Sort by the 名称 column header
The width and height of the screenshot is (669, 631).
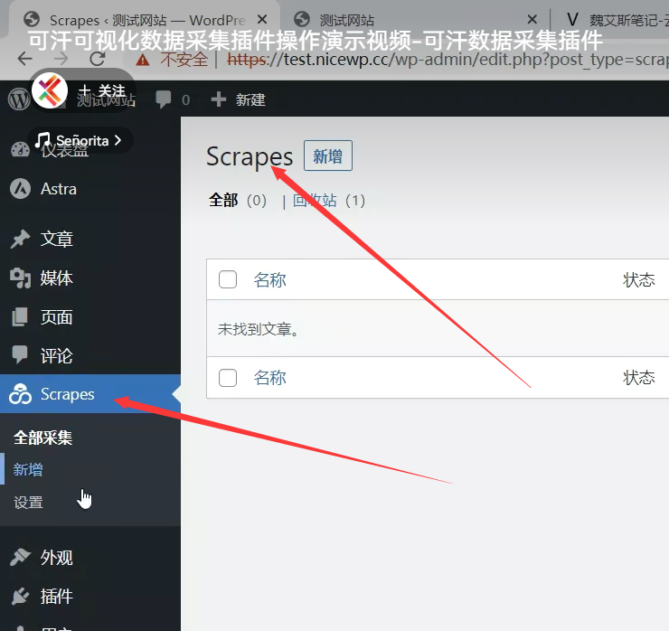pos(269,280)
